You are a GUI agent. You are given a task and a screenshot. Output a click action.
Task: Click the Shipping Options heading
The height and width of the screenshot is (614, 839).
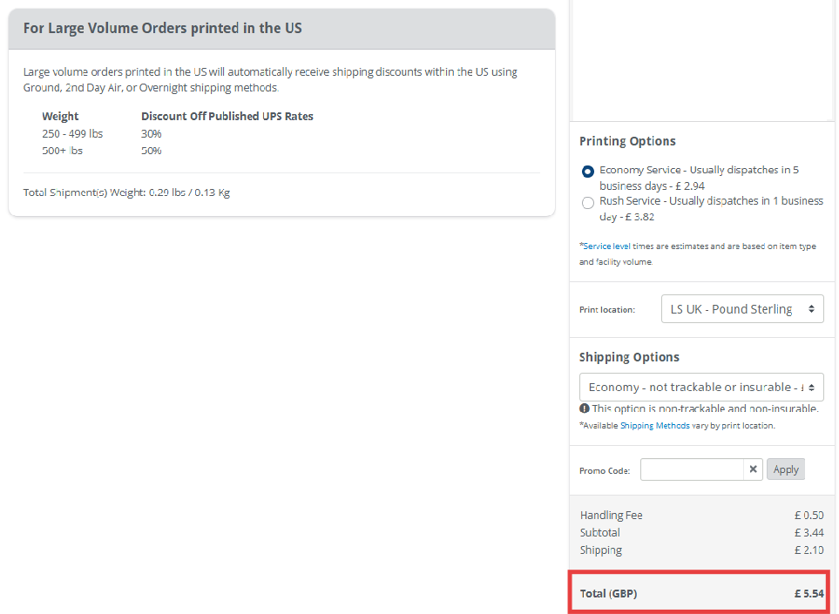629,357
